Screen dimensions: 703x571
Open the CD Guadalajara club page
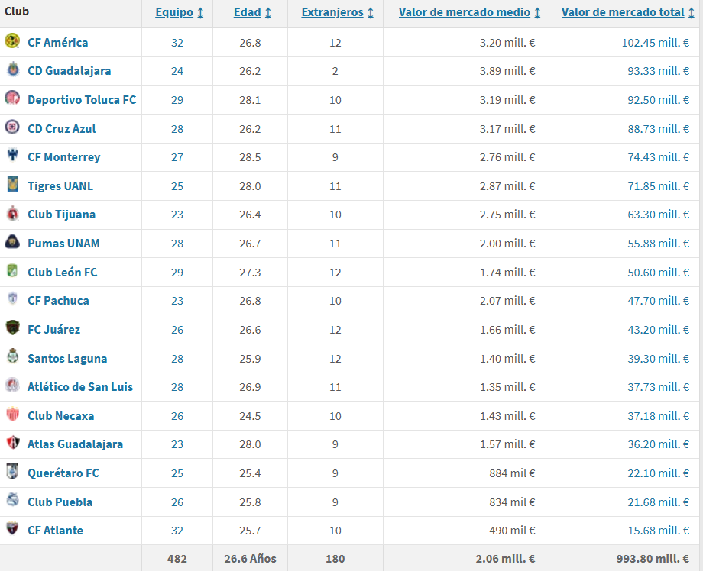tap(69, 71)
